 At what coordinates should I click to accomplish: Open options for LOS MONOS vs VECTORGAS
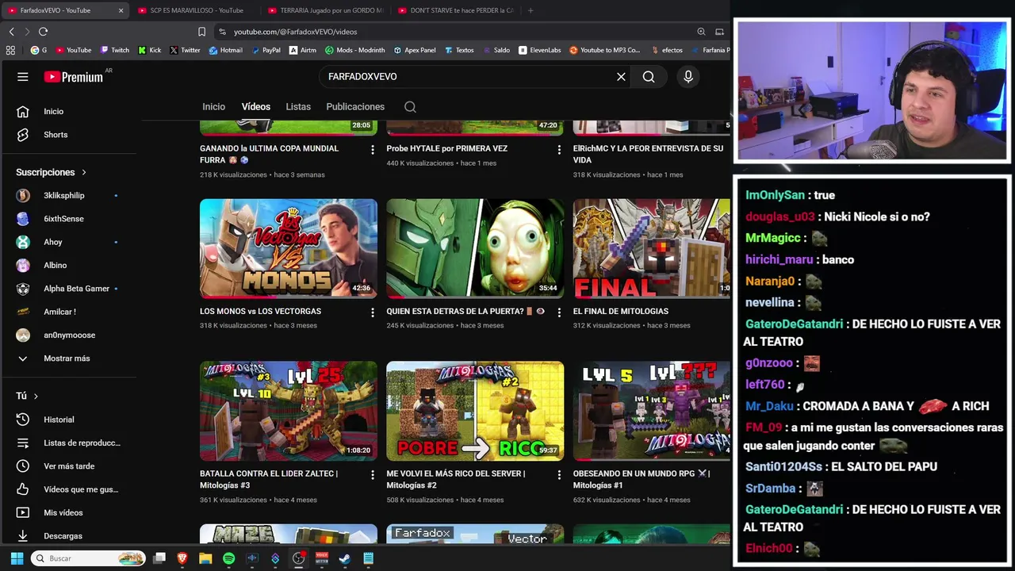tap(372, 312)
